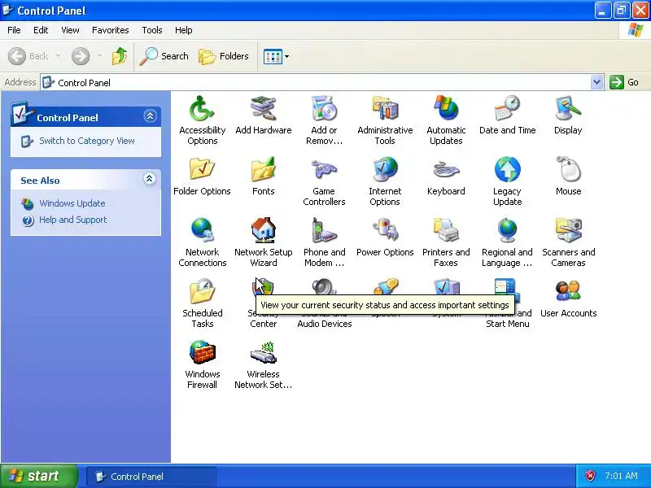The width and height of the screenshot is (651, 488).
Task: Open Scheduled Tasks icon
Action: point(202,292)
